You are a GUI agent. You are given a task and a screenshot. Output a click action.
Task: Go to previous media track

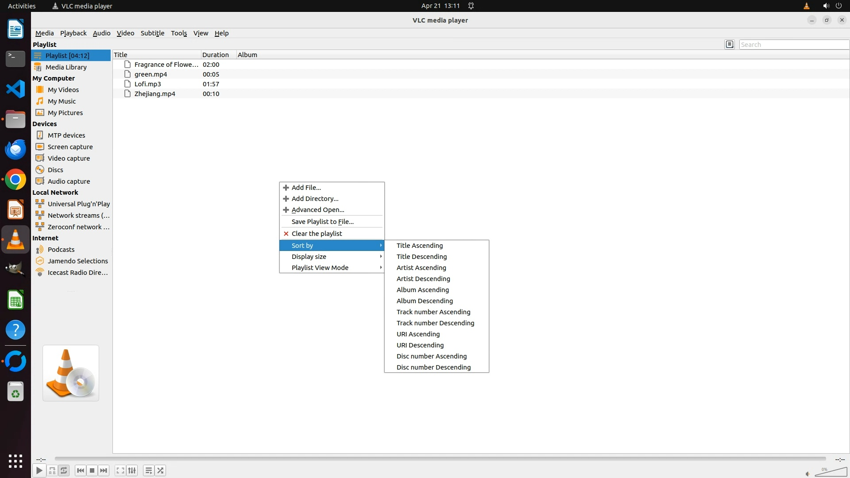click(x=80, y=470)
